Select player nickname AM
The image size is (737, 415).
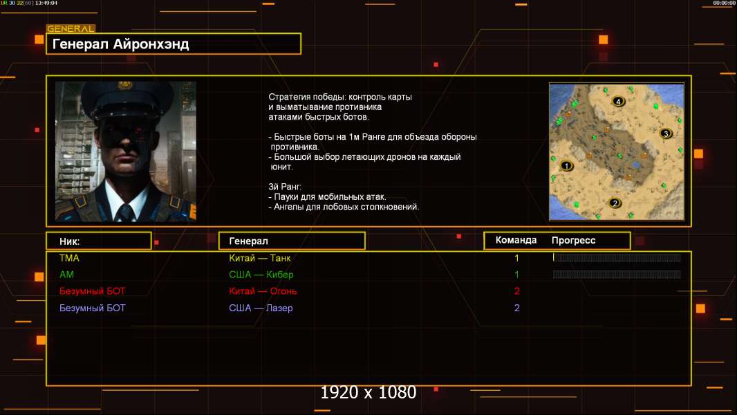tap(67, 275)
